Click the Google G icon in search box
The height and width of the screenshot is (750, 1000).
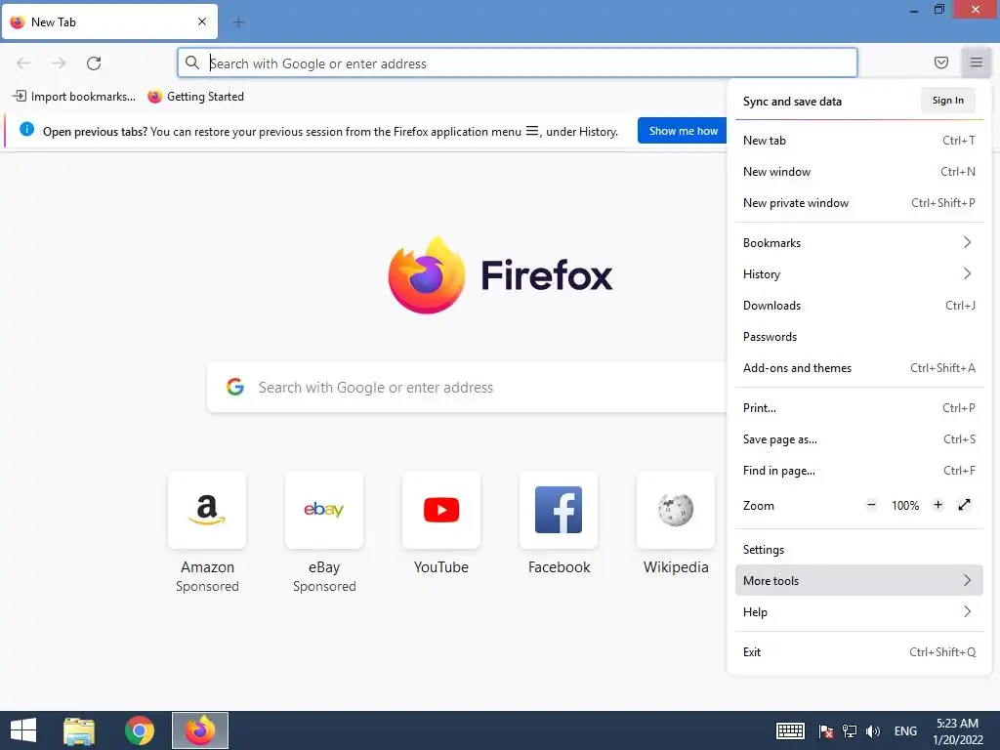[235, 387]
